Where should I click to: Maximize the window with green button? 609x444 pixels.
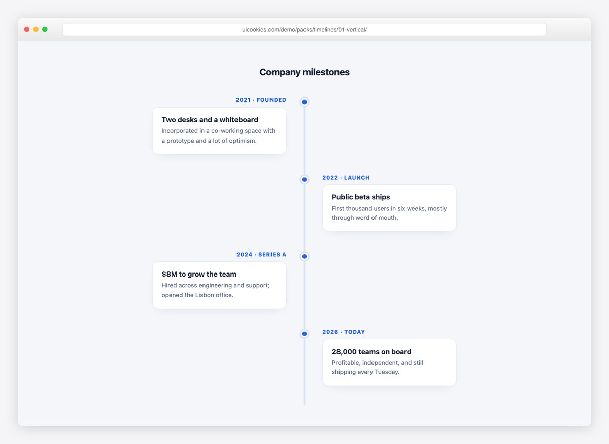pyautogui.click(x=45, y=29)
